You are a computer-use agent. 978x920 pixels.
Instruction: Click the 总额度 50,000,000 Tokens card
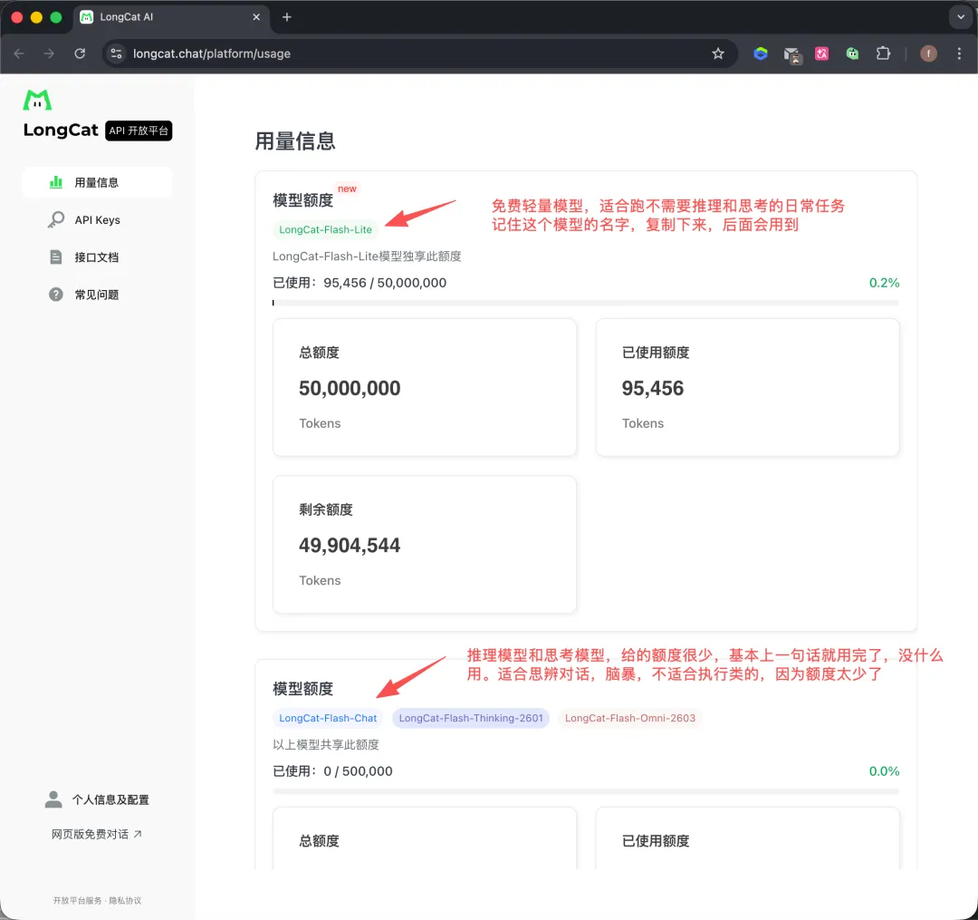(424, 387)
